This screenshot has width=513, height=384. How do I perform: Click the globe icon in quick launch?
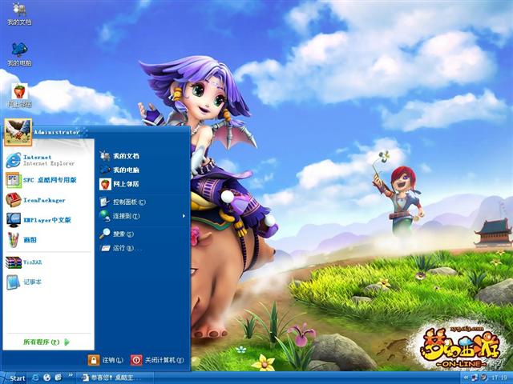(46, 378)
